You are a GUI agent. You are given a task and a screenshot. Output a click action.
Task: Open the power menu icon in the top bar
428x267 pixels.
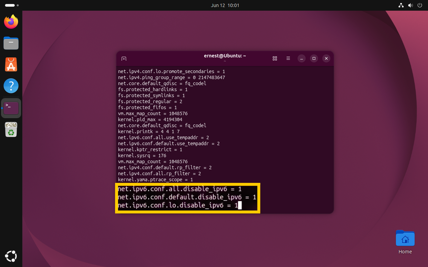point(420,5)
